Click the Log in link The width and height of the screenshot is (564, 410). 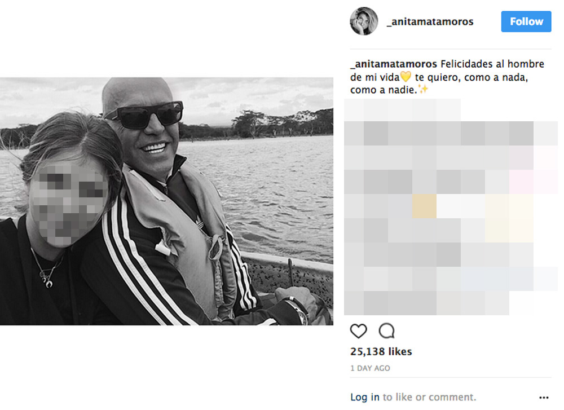click(x=365, y=397)
